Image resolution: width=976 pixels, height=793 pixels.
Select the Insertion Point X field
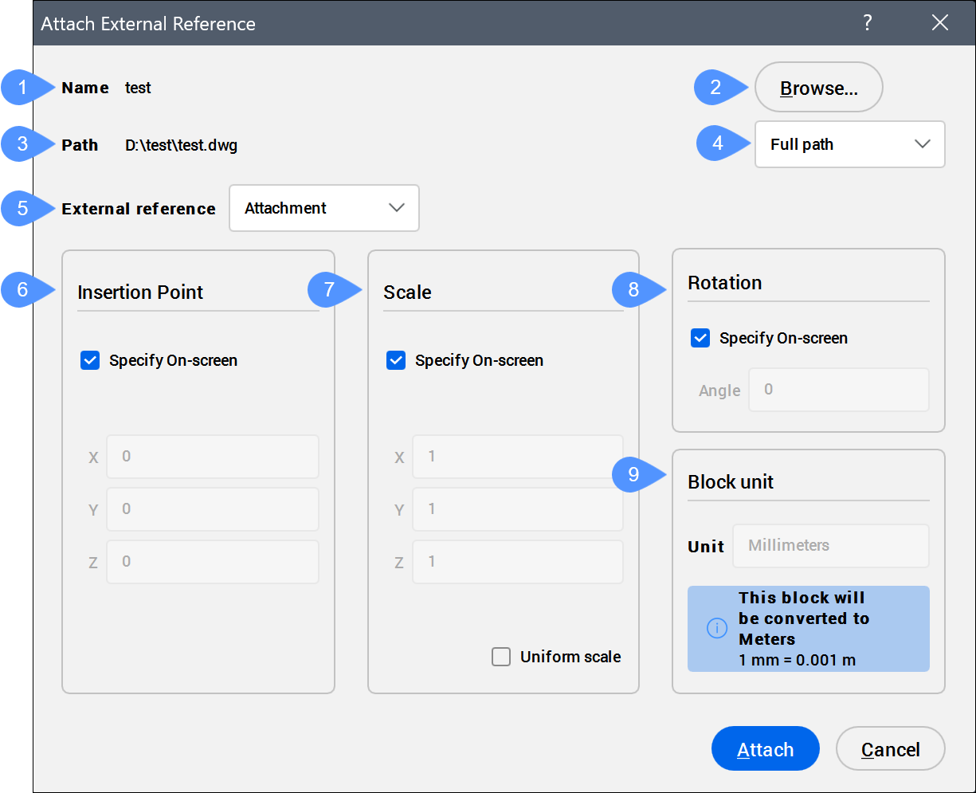212,457
